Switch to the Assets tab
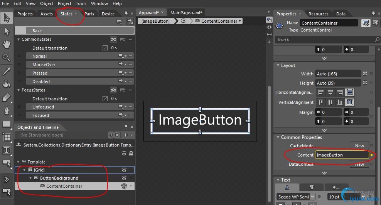The image size is (381, 205). [46, 14]
